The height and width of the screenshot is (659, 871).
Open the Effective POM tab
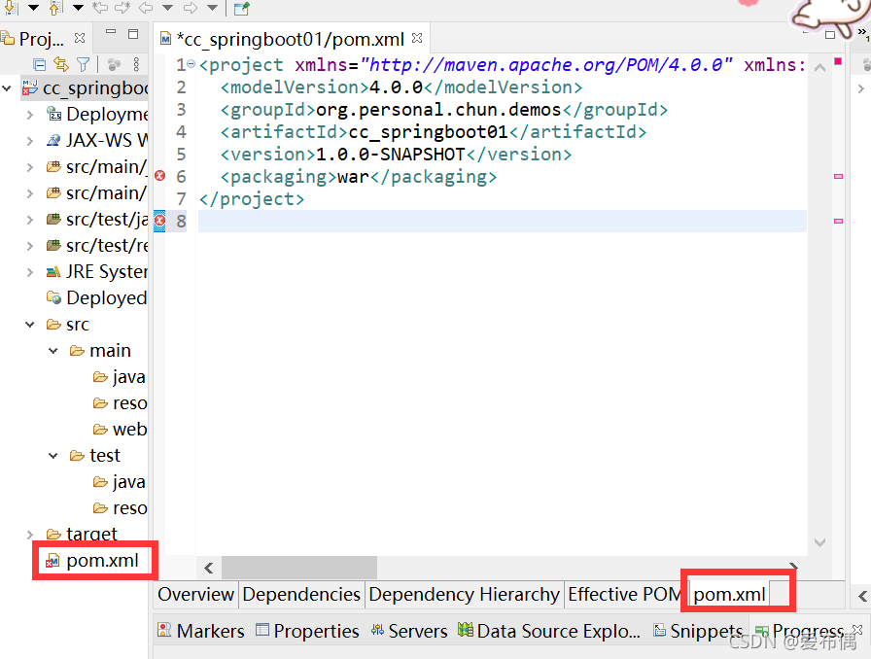623,594
